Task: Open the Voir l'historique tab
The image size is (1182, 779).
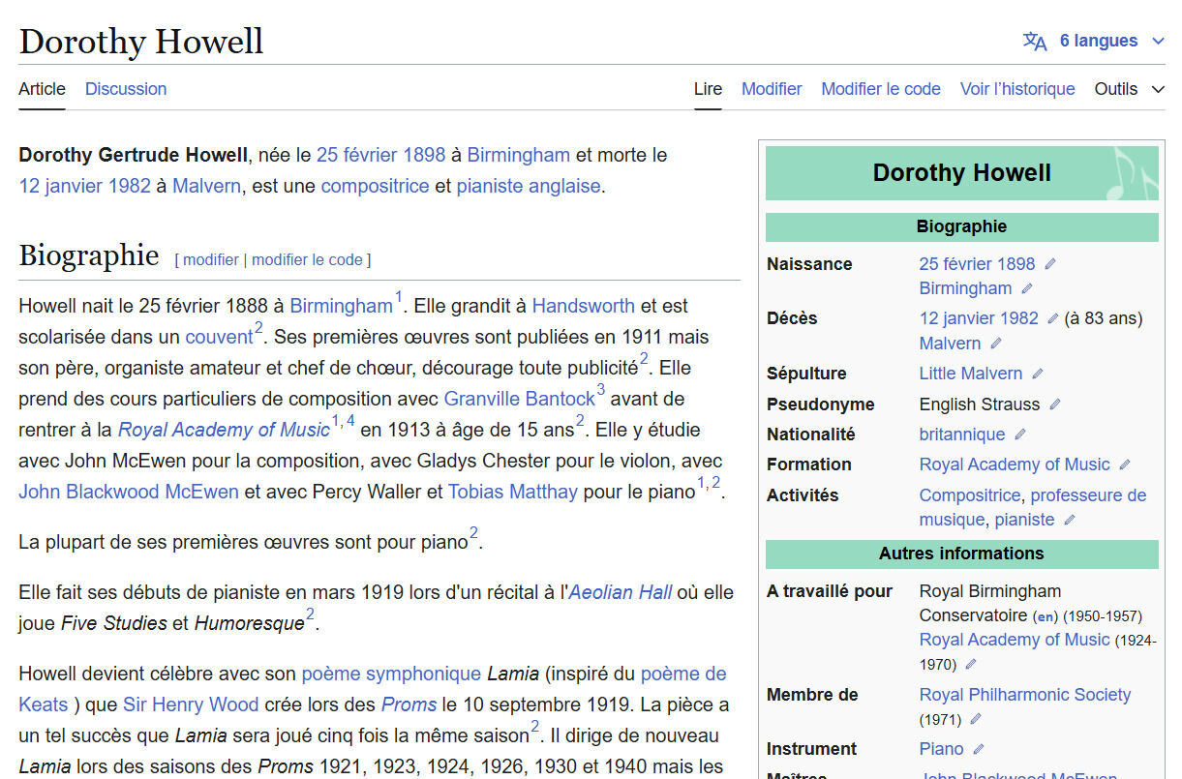Action: [1016, 89]
